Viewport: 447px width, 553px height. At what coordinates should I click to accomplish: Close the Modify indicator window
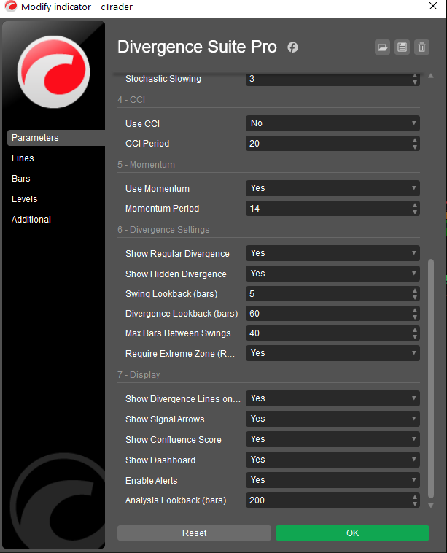coord(433,7)
